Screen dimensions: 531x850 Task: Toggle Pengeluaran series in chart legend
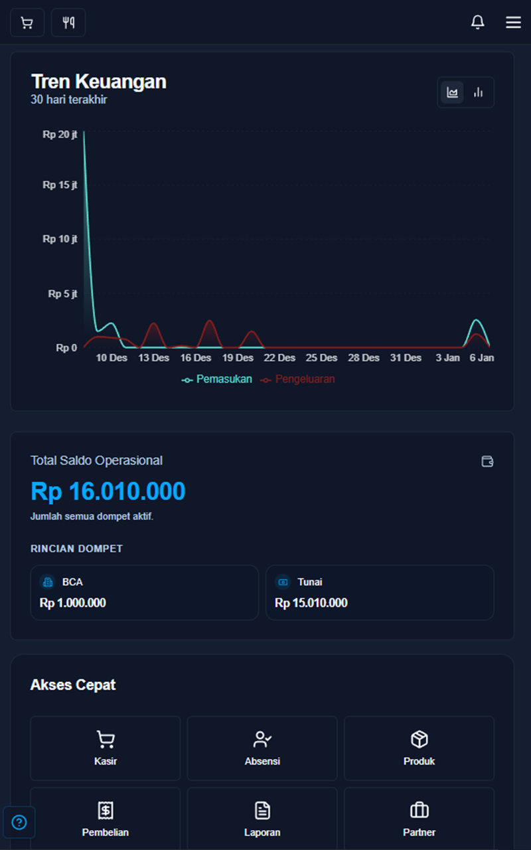(297, 379)
